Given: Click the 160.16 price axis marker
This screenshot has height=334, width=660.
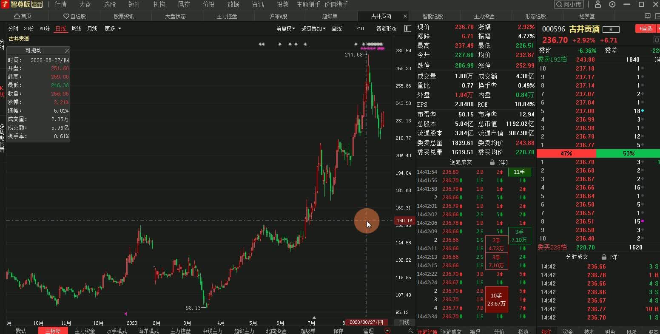Looking at the screenshot, I should pos(404,221).
